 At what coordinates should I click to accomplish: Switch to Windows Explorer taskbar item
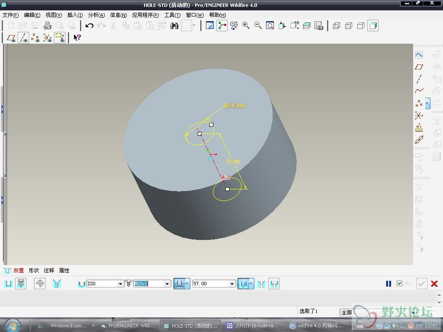point(66,326)
